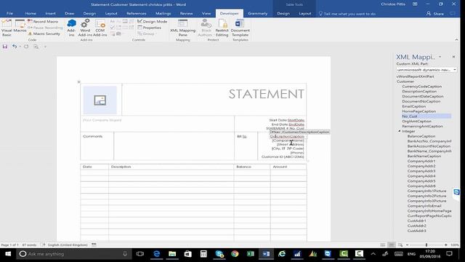Image resolution: width=465 pixels, height=262 pixels.
Task: Open the Macros dialog
Action: [20, 26]
